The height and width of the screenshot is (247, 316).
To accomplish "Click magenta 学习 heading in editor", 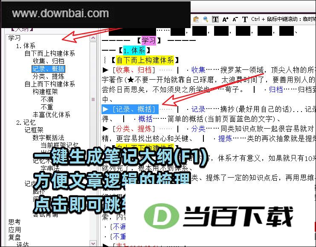I will 149,40.
